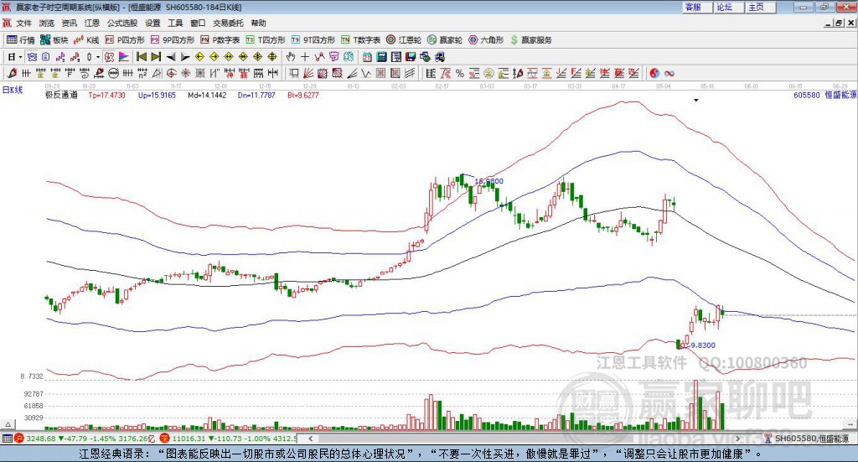Click the n² square number tool
Image resolution: width=858 pixels, height=462 pixels.
[x=142, y=73]
